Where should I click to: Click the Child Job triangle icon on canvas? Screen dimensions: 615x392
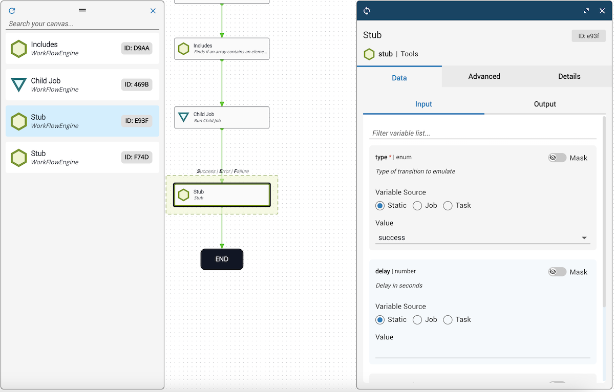click(183, 117)
